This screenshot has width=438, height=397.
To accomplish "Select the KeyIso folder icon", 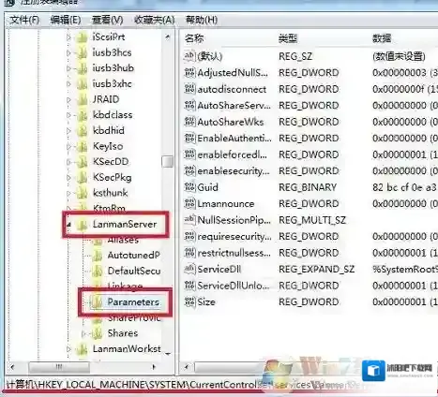I will [82, 146].
